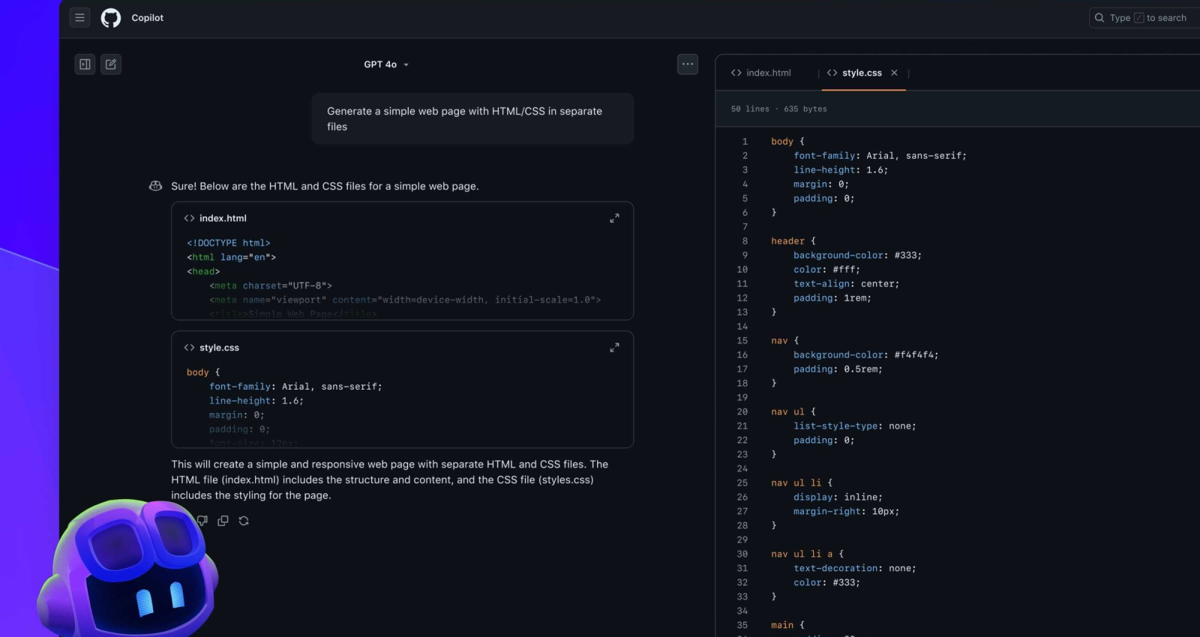The height and width of the screenshot is (637, 1200).
Task: Close the style.css tab
Action: (894, 73)
